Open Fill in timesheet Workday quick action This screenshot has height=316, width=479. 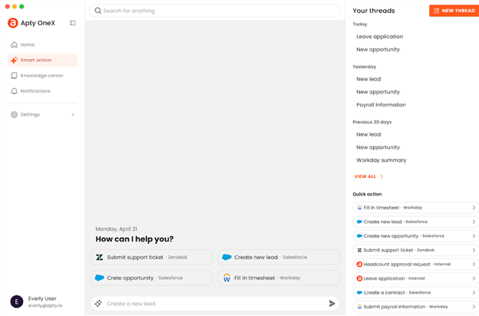[415, 208]
